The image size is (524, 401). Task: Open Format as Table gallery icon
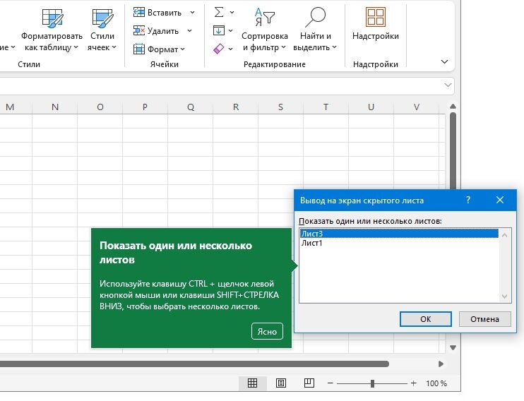click(52, 18)
